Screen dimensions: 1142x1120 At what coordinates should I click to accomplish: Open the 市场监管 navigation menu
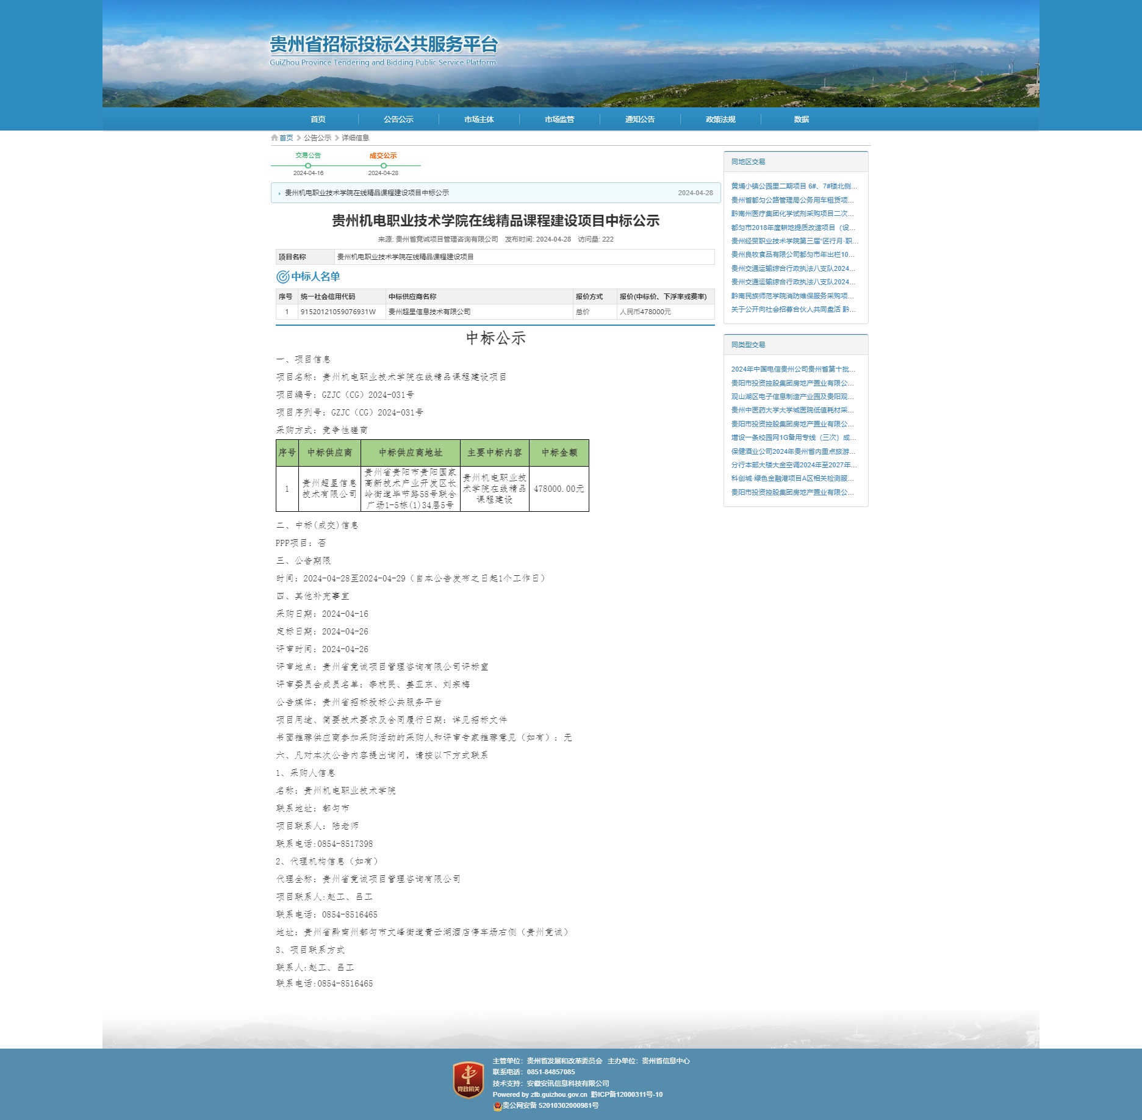(559, 120)
